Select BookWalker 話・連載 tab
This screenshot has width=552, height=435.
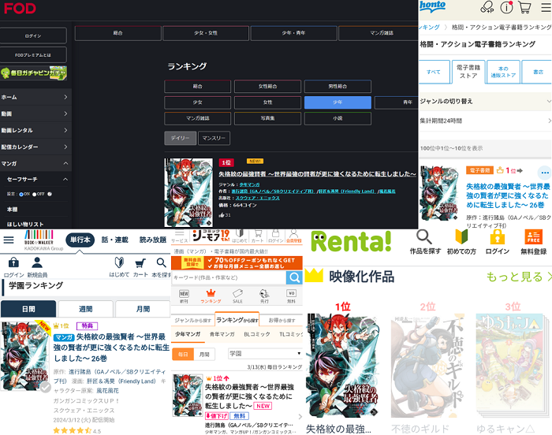pyautogui.click(x=115, y=240)
